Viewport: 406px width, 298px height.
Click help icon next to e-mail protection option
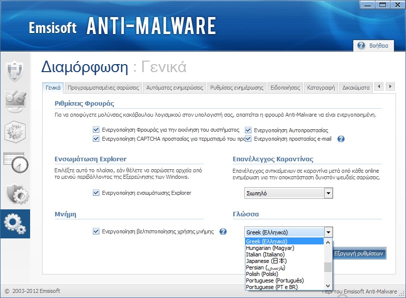[341, 139]
